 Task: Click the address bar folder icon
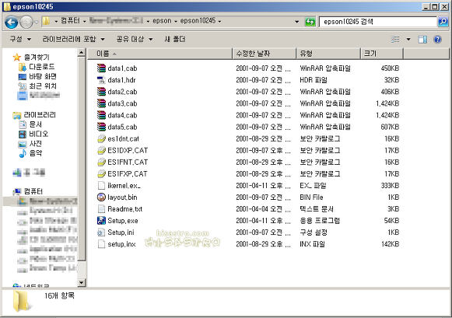46,21
